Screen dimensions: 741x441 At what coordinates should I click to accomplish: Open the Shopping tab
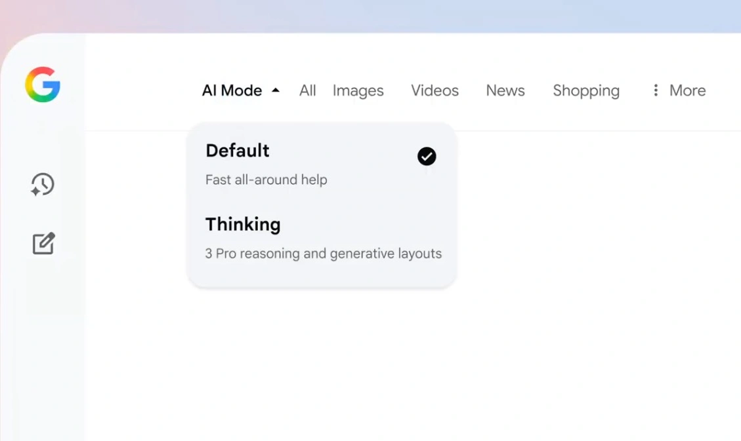(x=586, y=90)
